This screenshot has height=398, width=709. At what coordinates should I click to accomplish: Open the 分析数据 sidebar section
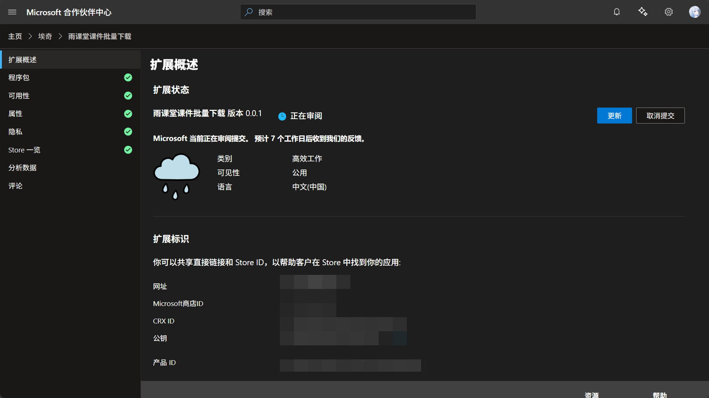coord(71,168)
